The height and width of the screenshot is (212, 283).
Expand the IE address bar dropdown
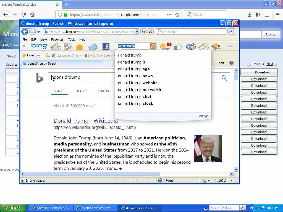tap(137, 31)
